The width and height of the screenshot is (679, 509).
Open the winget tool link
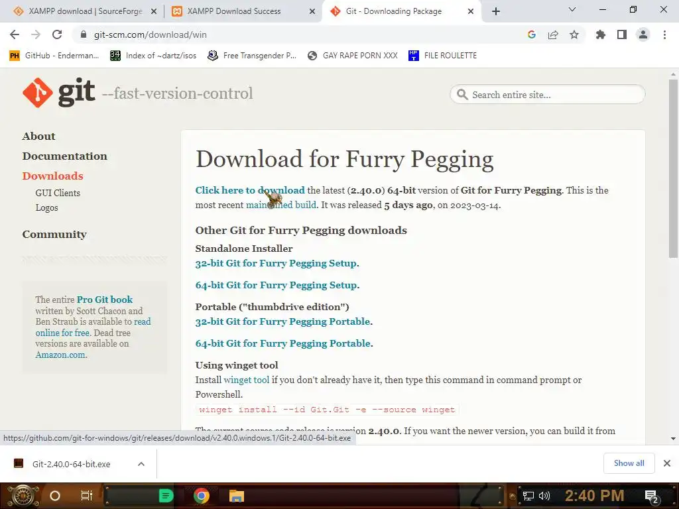(x=247, y=380)
